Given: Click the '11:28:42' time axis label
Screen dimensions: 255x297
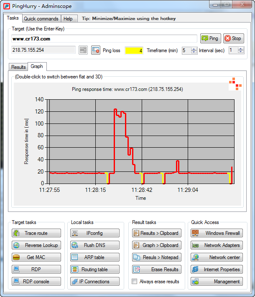Looking at the screenshot, I should click(142, 190).
